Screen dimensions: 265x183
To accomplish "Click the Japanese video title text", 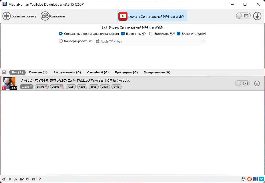I will tap(75, 81).
